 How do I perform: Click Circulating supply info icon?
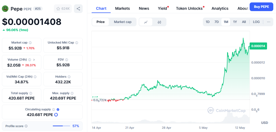(x=54, y=110)
